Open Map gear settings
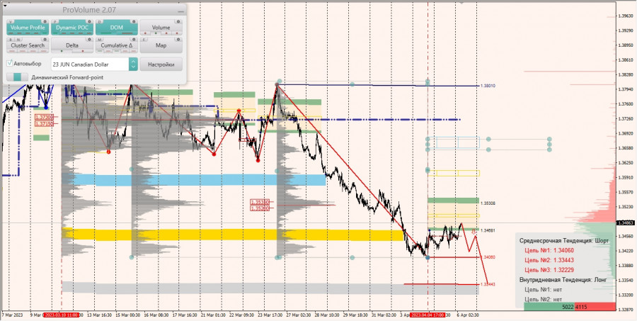The width and height of the screenshot is (637, 321). point(178,40)
